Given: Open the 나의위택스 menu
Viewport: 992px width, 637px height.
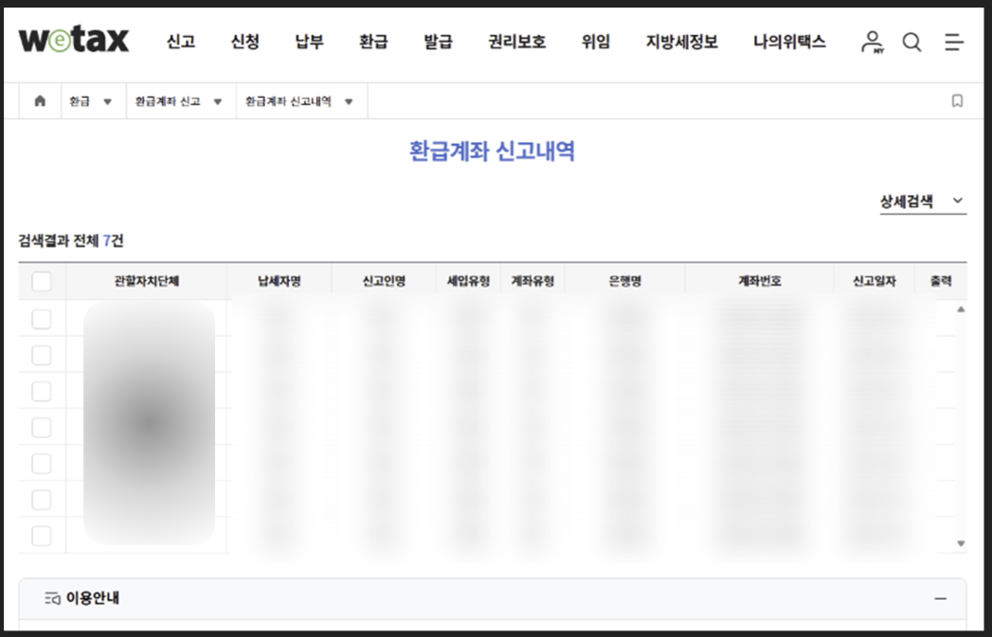Looking at the screenshot, I should pyautogui.click(x=788, y=43).
